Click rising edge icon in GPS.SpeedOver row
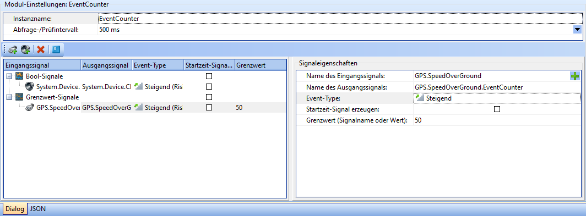 (139, 107)
